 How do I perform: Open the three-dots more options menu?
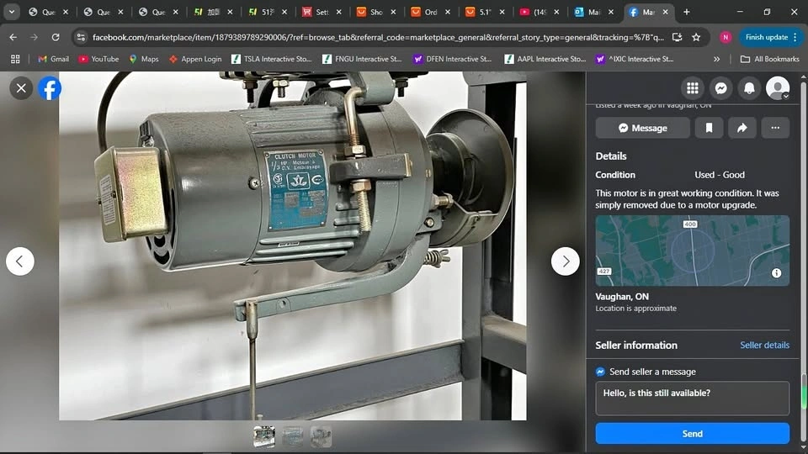tap(775, 128)
